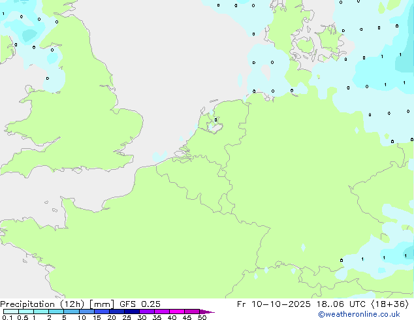Viewport: 414px width, 320px height.
Task: Click the 15–20 mm legend swatch
Action: tap(101, 312)
